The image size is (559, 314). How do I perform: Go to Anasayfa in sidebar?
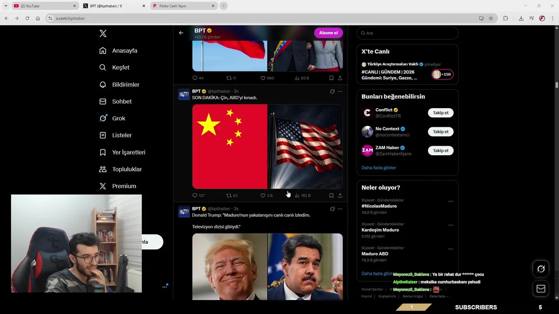118,51
